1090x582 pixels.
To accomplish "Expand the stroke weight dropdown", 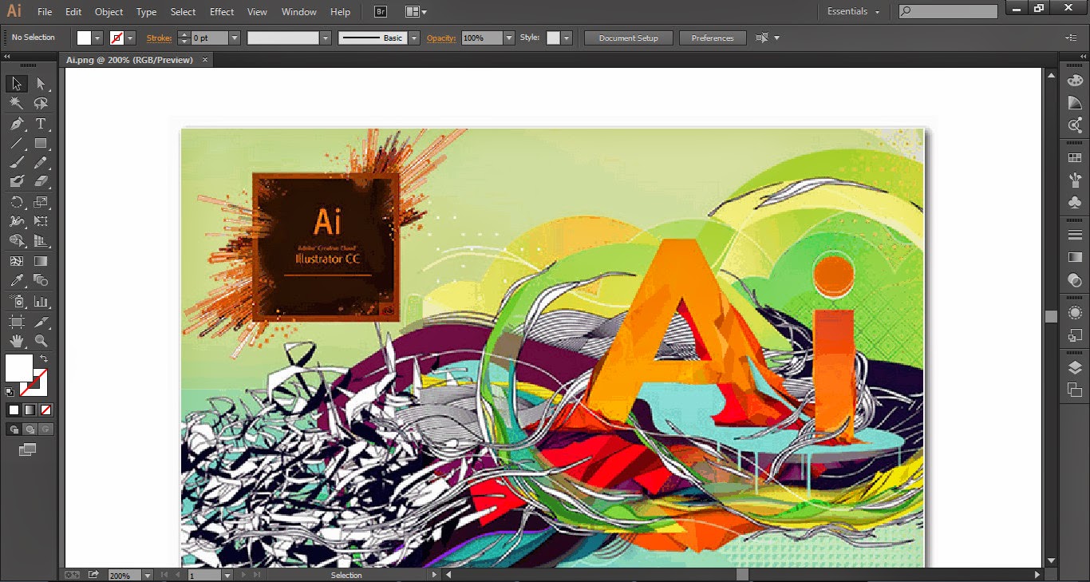I will coord(235,38).
